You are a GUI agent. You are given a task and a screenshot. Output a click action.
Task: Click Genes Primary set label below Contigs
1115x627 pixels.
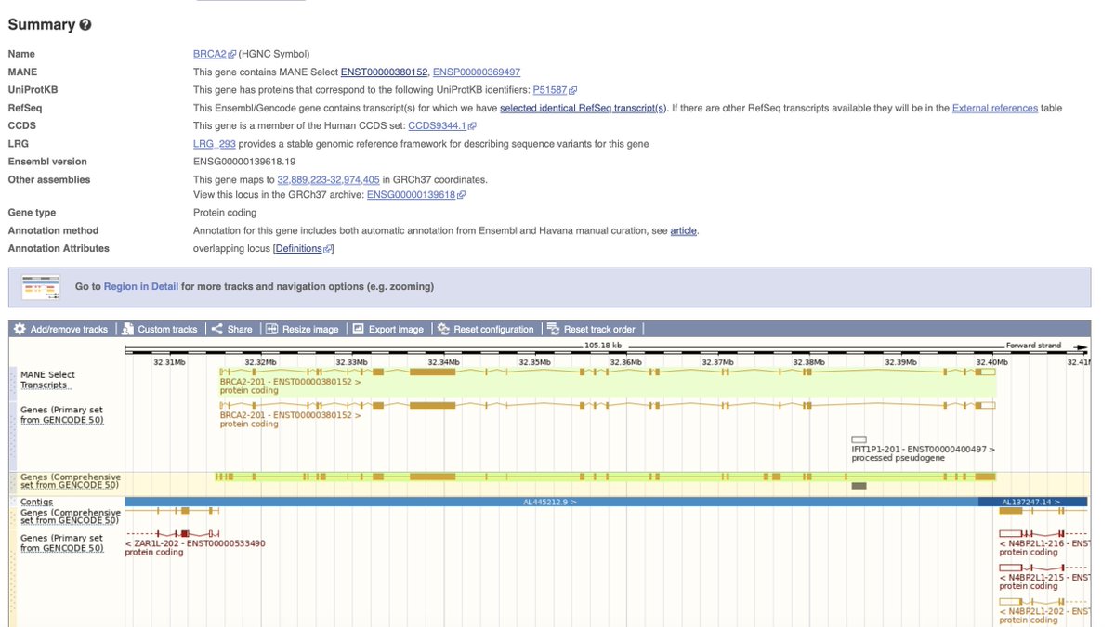click(61, 543)
